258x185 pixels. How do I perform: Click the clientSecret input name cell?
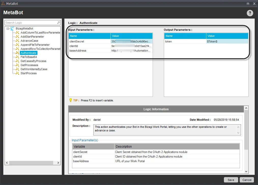90,41
